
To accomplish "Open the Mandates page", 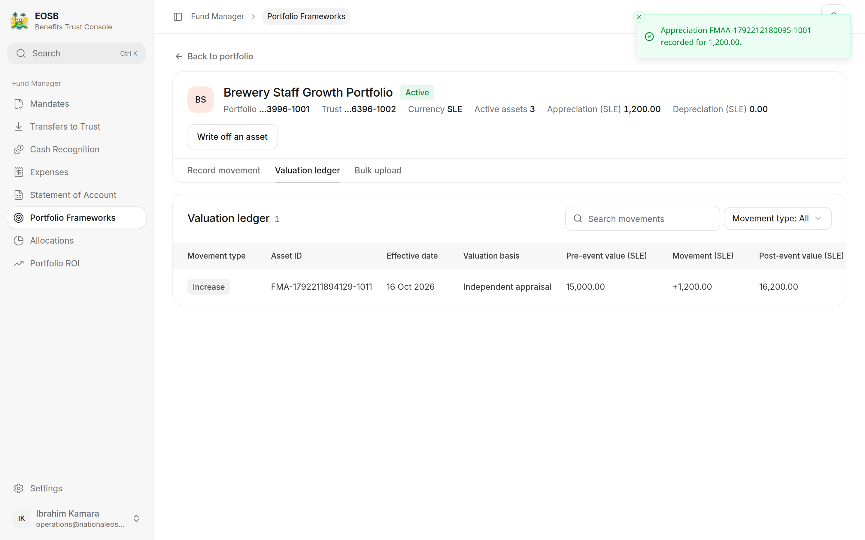I will coord(77,104).
